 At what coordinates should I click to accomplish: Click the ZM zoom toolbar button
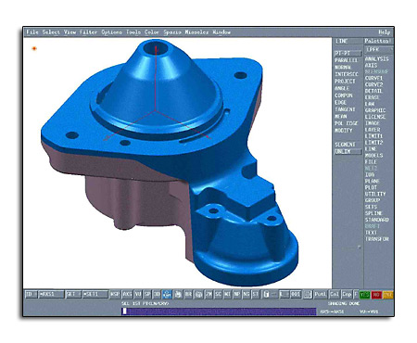[x=208, y=294]
